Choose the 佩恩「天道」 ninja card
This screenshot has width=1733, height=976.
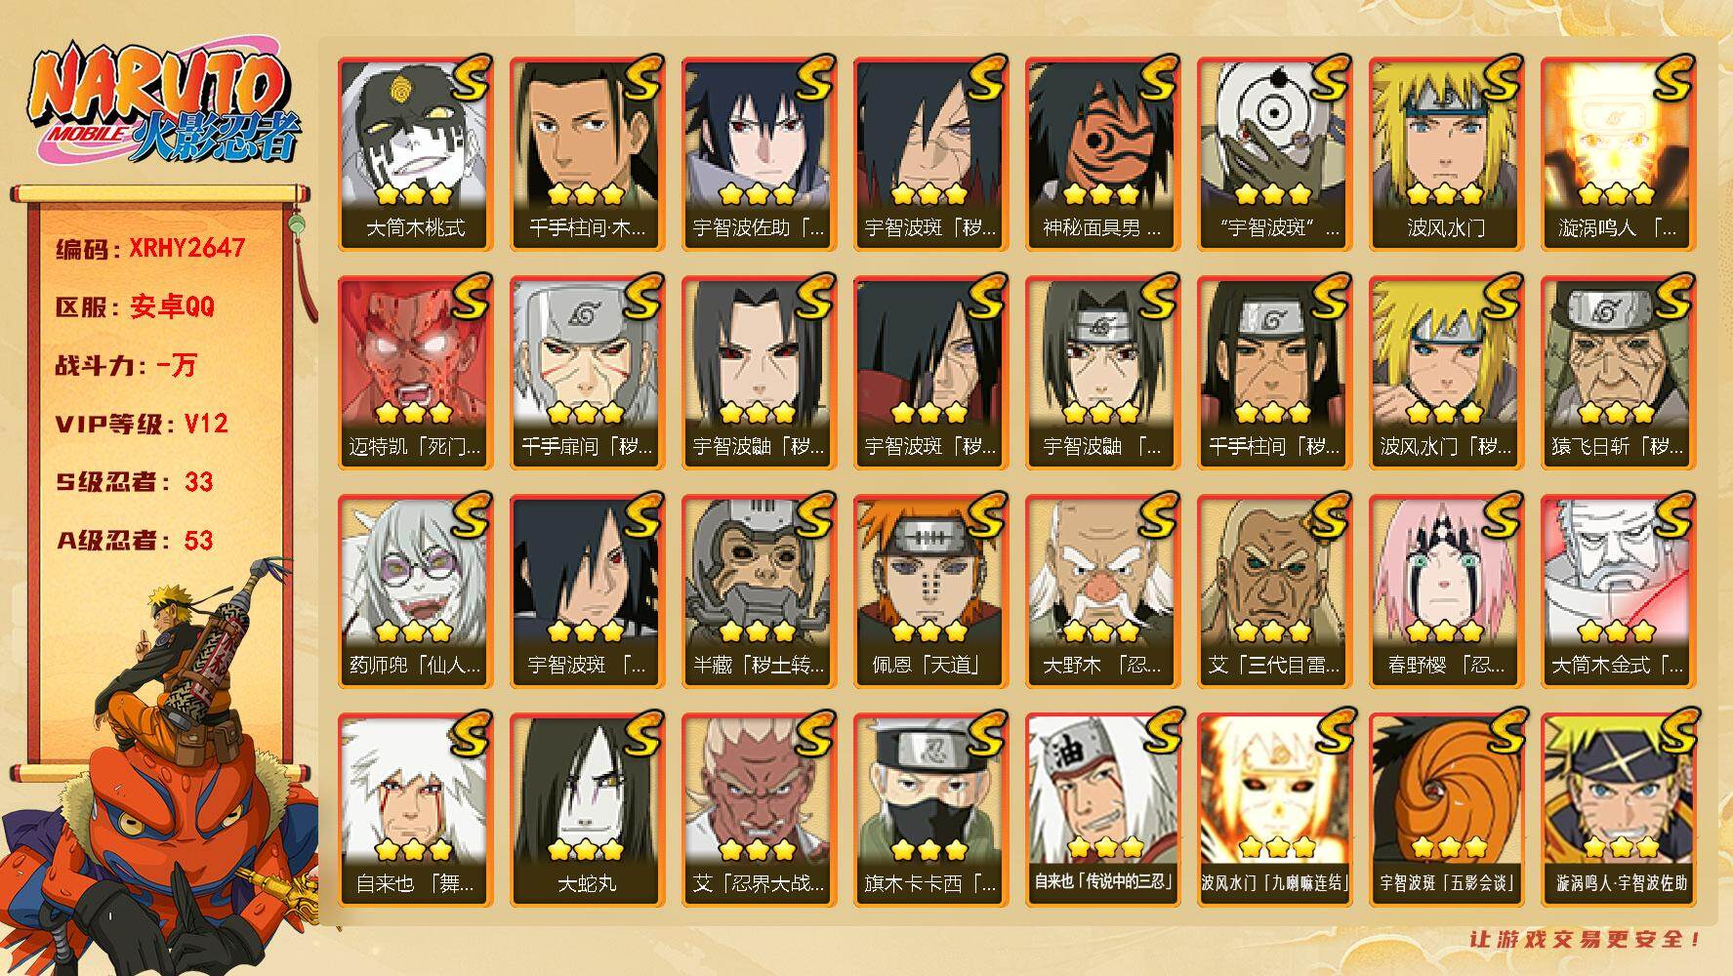tap(930, 591)
